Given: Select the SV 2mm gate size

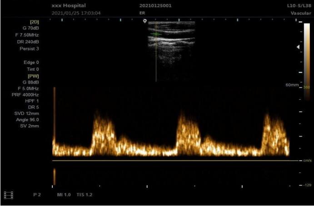Looking at the screenshot, I should [x=30, y=126].
